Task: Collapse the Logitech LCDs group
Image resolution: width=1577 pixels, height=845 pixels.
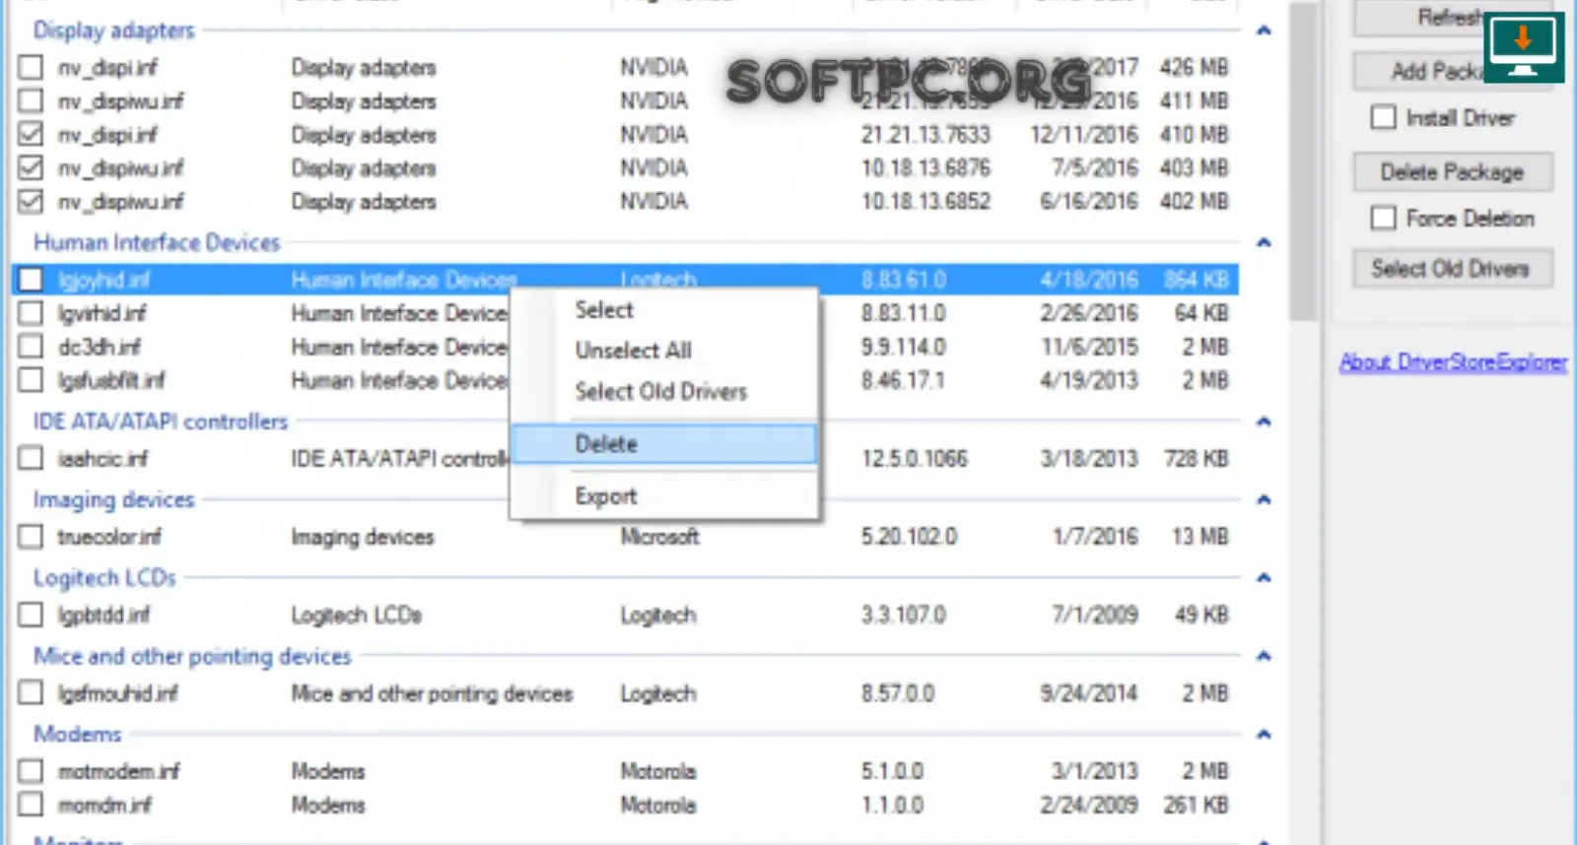Action: (1264, 577)
